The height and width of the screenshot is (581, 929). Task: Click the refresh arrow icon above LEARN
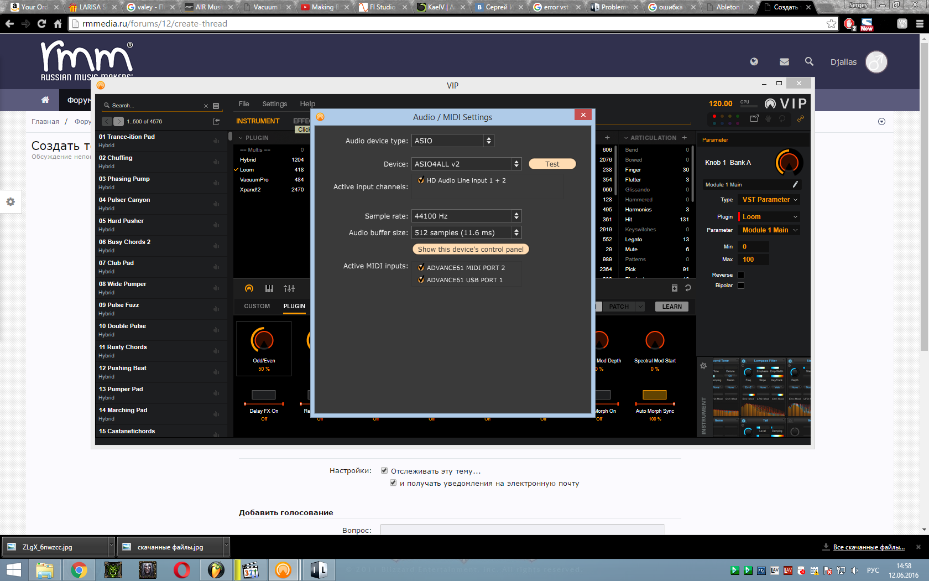pyautogui.click(x=688, y=288)
